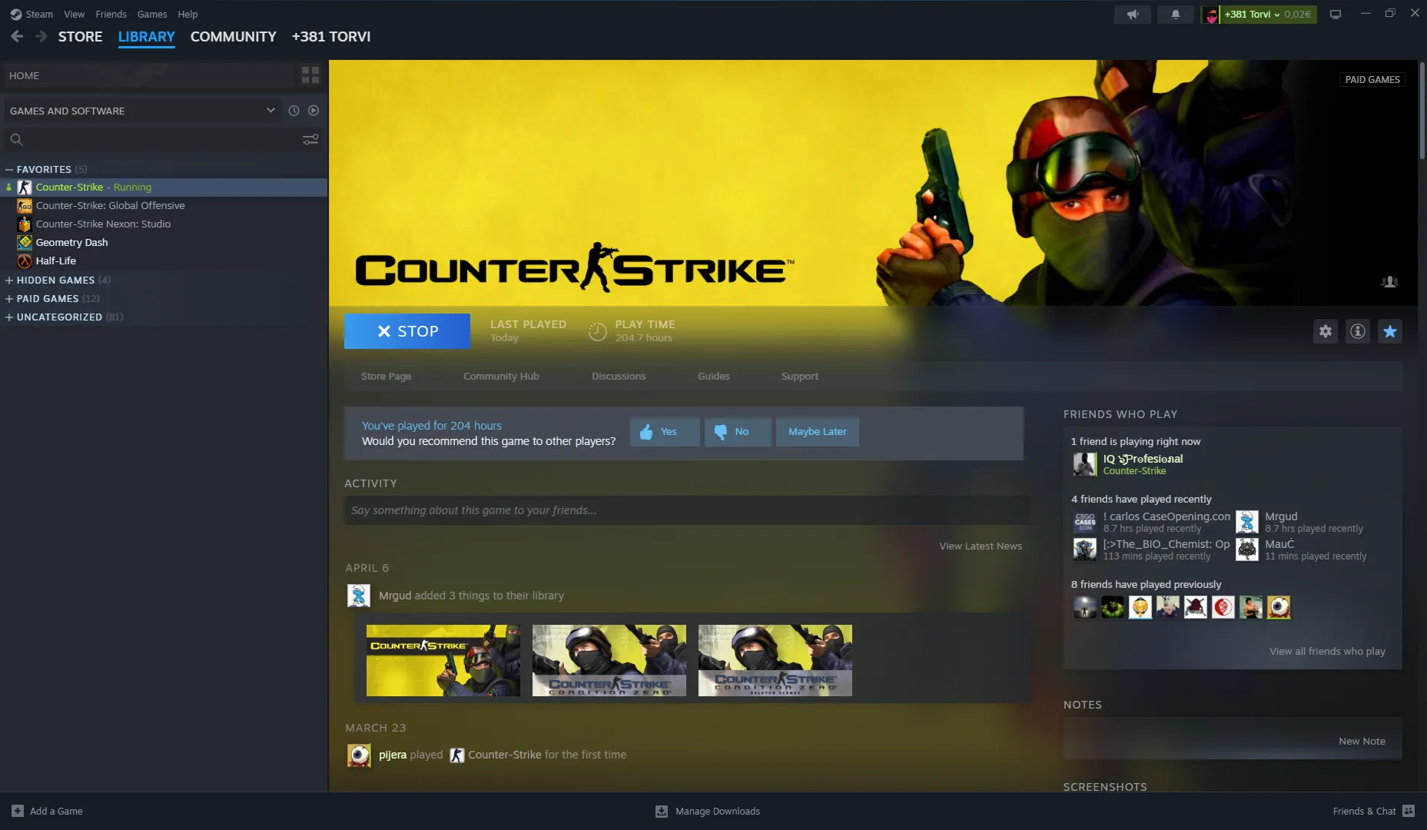The height and width of the screenshot is (830, 1427).
Task: Click Mrgud's avatar in the April 6 activity
Action: (359, 596)
